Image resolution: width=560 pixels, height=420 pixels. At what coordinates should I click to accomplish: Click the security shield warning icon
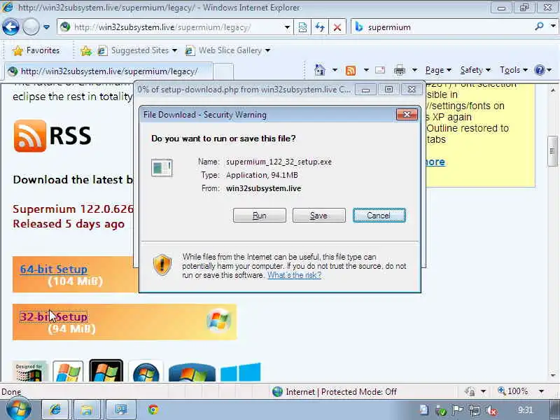click(162, 265)
